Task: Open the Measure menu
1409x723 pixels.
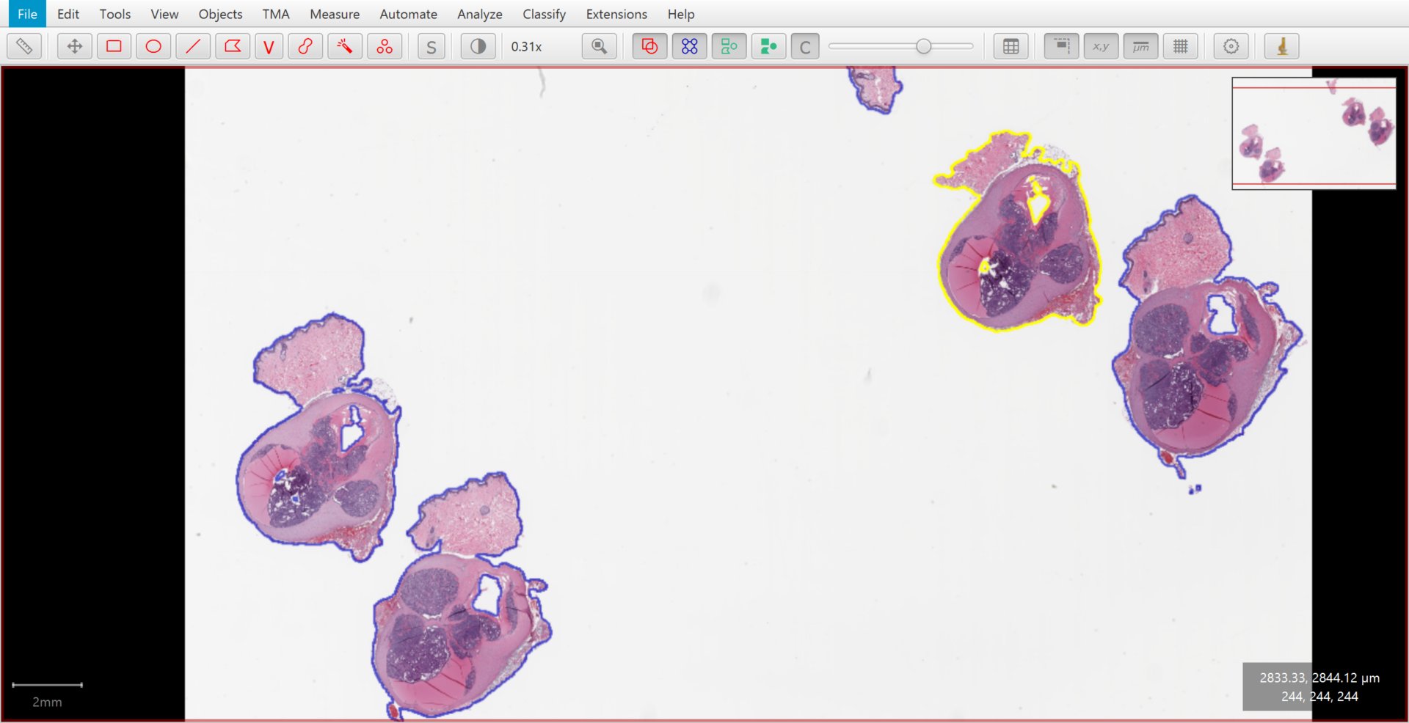Action: click(335, 14)
